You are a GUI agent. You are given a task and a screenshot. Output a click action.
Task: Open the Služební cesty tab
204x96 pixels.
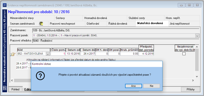coord(146,18)
